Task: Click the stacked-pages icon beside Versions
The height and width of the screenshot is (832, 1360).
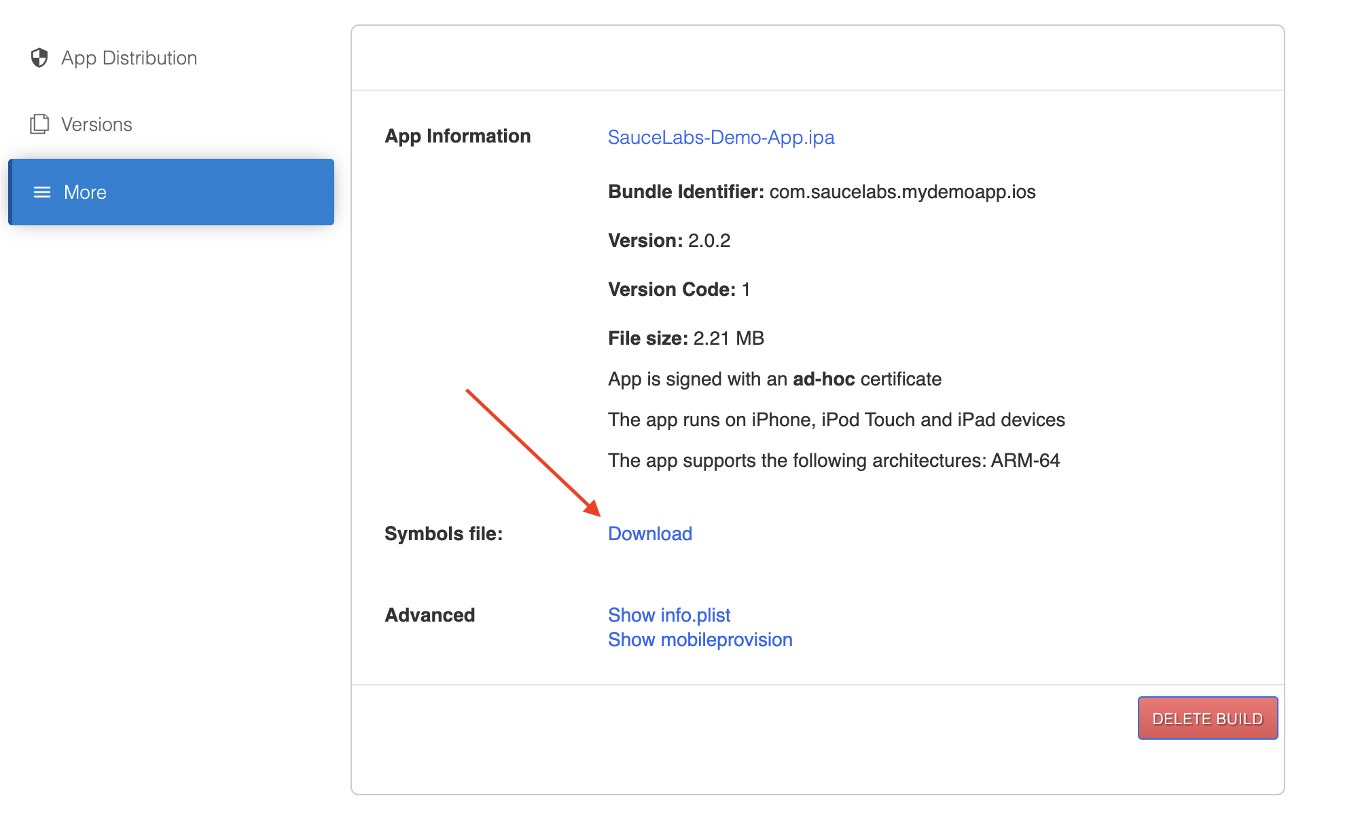Action: pos(39,124)
